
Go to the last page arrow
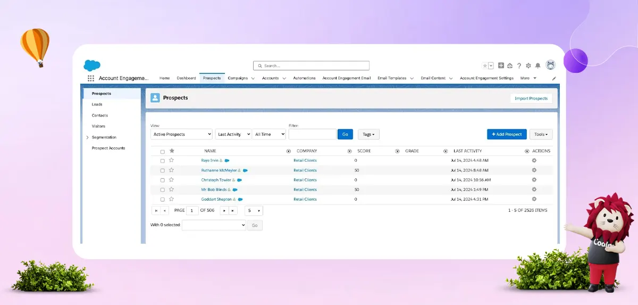coord(233,211)
